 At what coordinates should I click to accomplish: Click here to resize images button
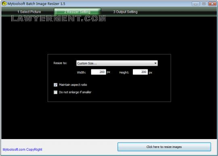click(164, 147)
